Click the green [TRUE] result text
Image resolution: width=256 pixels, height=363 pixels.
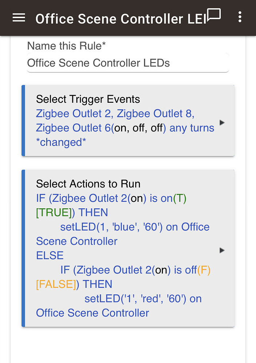coord(54,212)
